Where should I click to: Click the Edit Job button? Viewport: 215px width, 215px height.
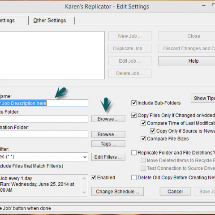pos(130,61)
